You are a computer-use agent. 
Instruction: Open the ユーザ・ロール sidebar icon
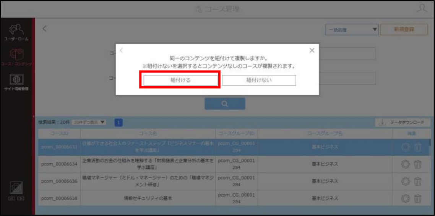(x=16, y=33)
